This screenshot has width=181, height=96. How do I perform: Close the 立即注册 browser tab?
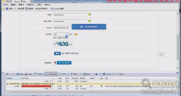pos(29,1)
